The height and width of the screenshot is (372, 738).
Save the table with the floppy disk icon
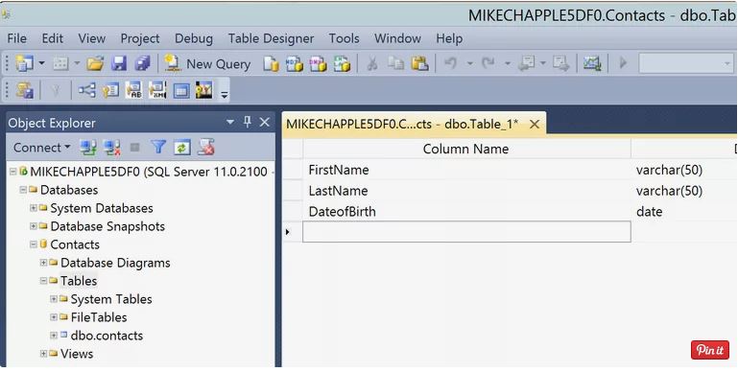coord(119,63)
